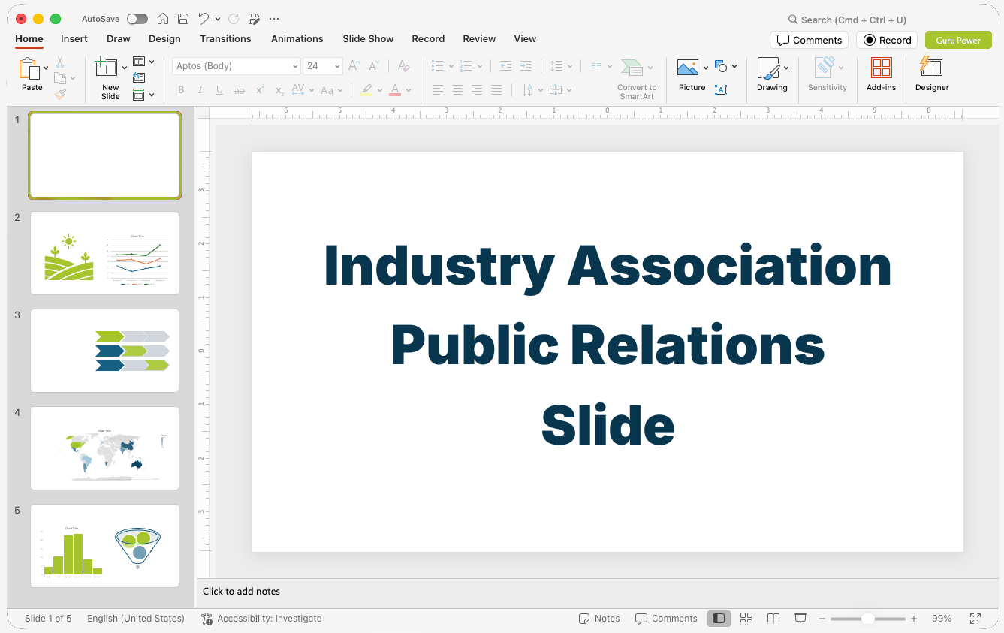Click the zoom in plus button
Image resolution: width=1004 pixels, height=633 pixels.
pos(914,619)
